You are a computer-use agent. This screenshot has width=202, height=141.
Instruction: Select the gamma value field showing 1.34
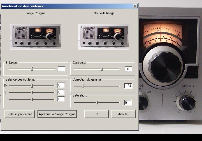point(128,86)
